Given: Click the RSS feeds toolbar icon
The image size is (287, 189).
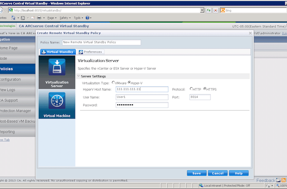Looking at the screenshot, I should click(23, 18).
